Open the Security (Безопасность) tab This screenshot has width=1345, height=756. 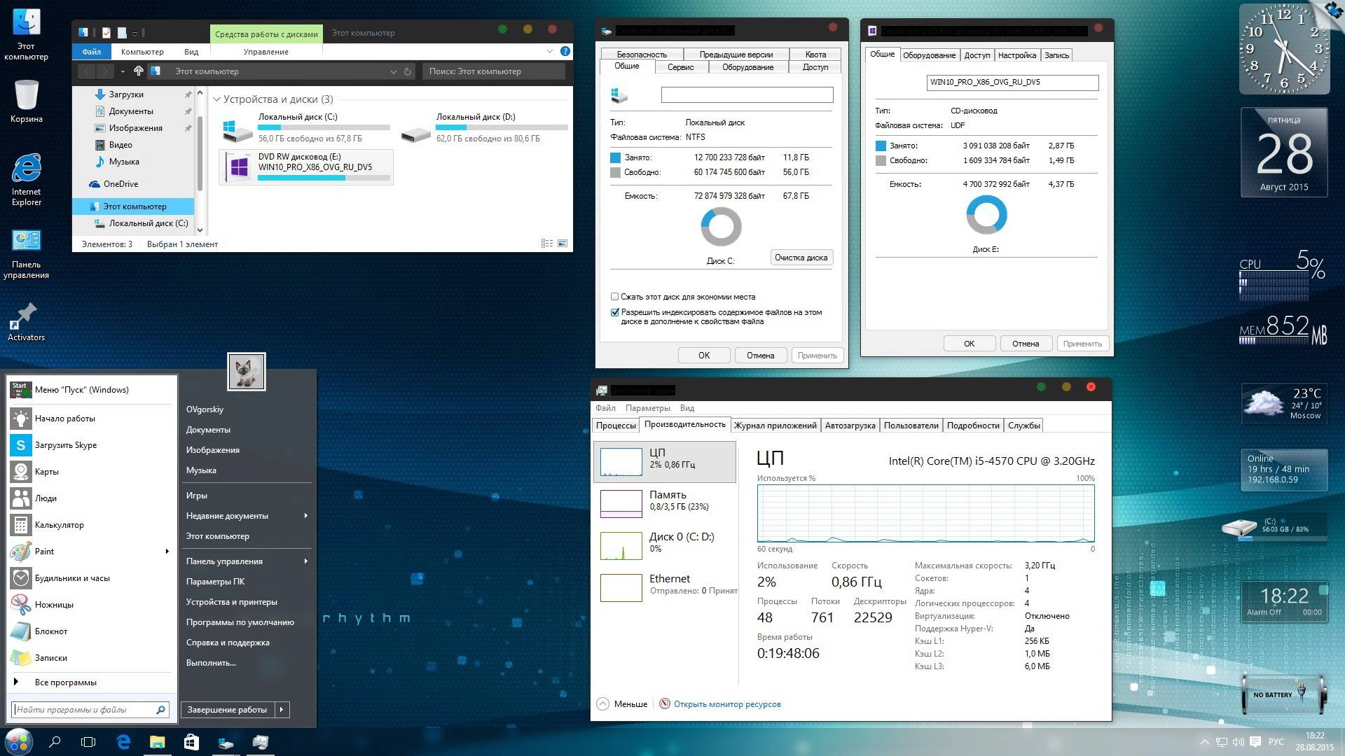641,54
